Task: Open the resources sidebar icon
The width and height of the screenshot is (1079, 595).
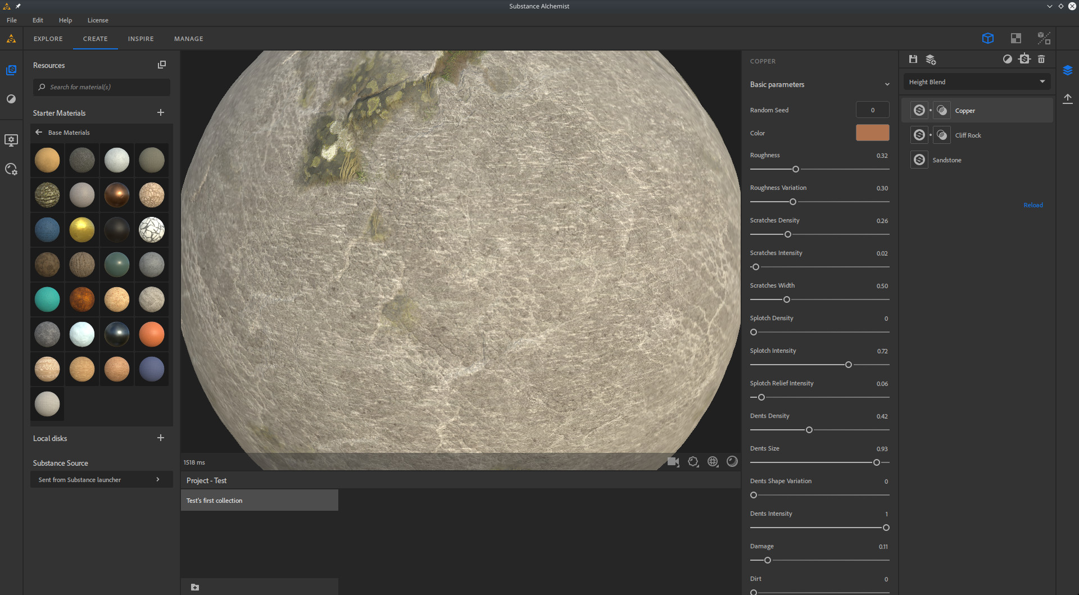Action: (11, 70)
